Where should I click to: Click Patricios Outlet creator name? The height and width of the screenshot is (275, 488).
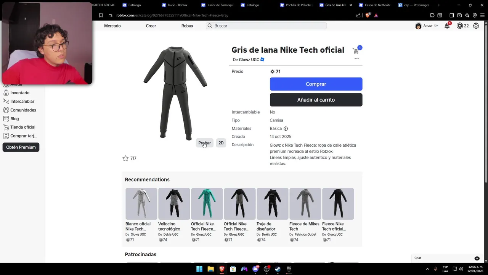pyautogui.click(x=305, y=235)
